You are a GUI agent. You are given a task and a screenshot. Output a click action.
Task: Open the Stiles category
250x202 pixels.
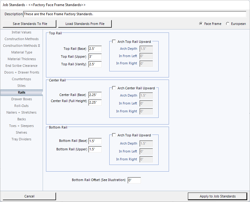pos(21,86)
